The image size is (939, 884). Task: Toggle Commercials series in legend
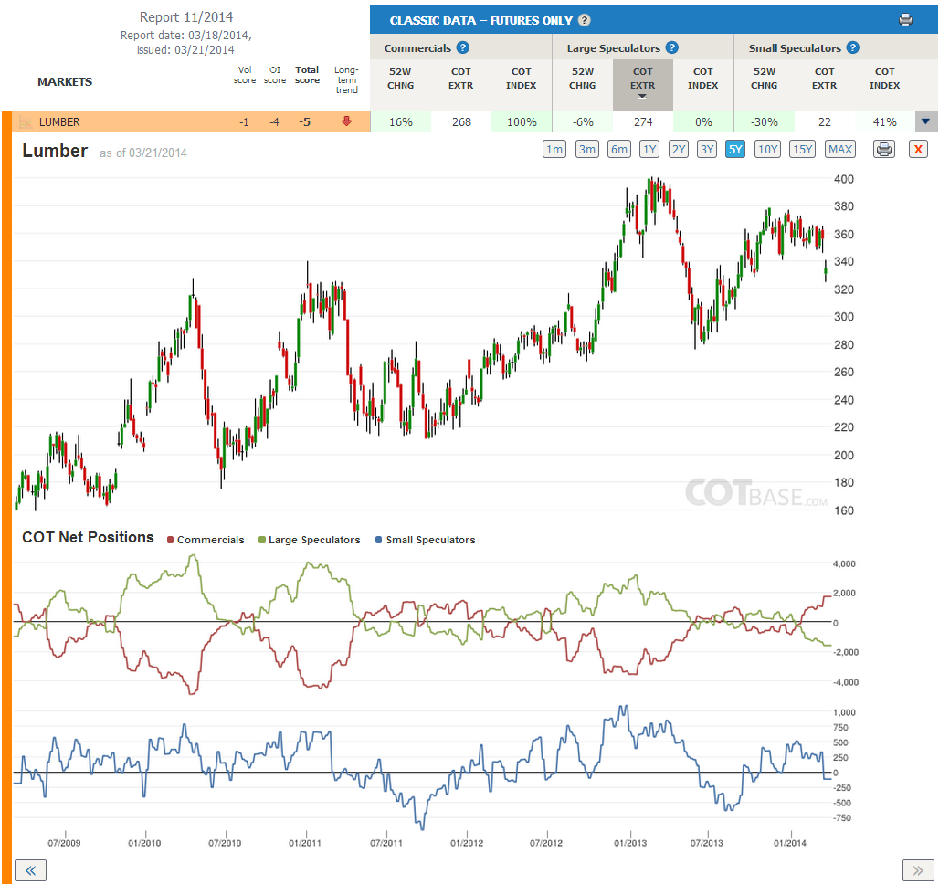[206, 540]
